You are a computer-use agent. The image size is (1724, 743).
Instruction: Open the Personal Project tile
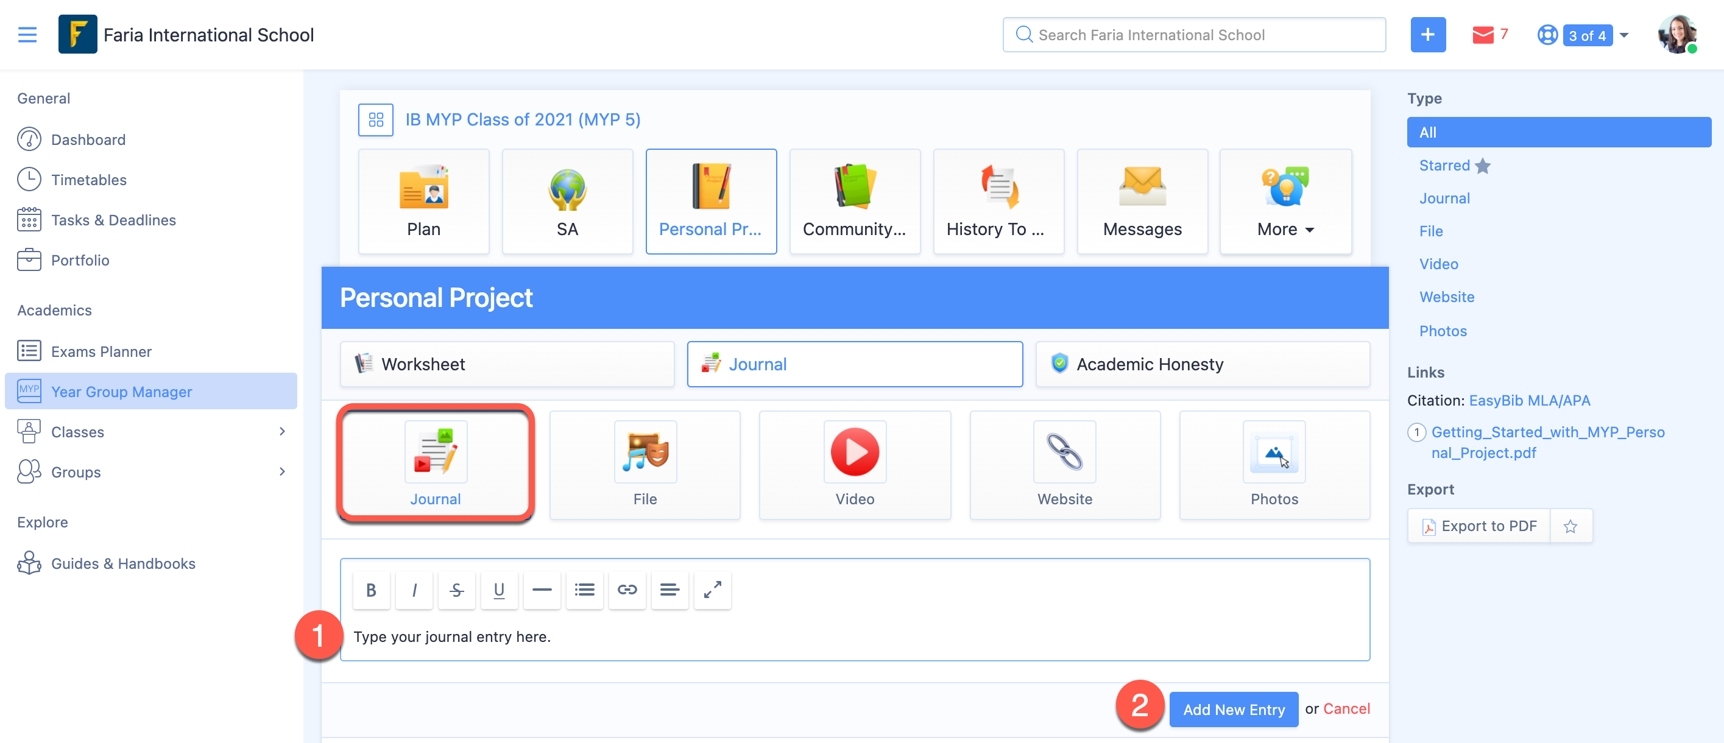tap(711, 202)
